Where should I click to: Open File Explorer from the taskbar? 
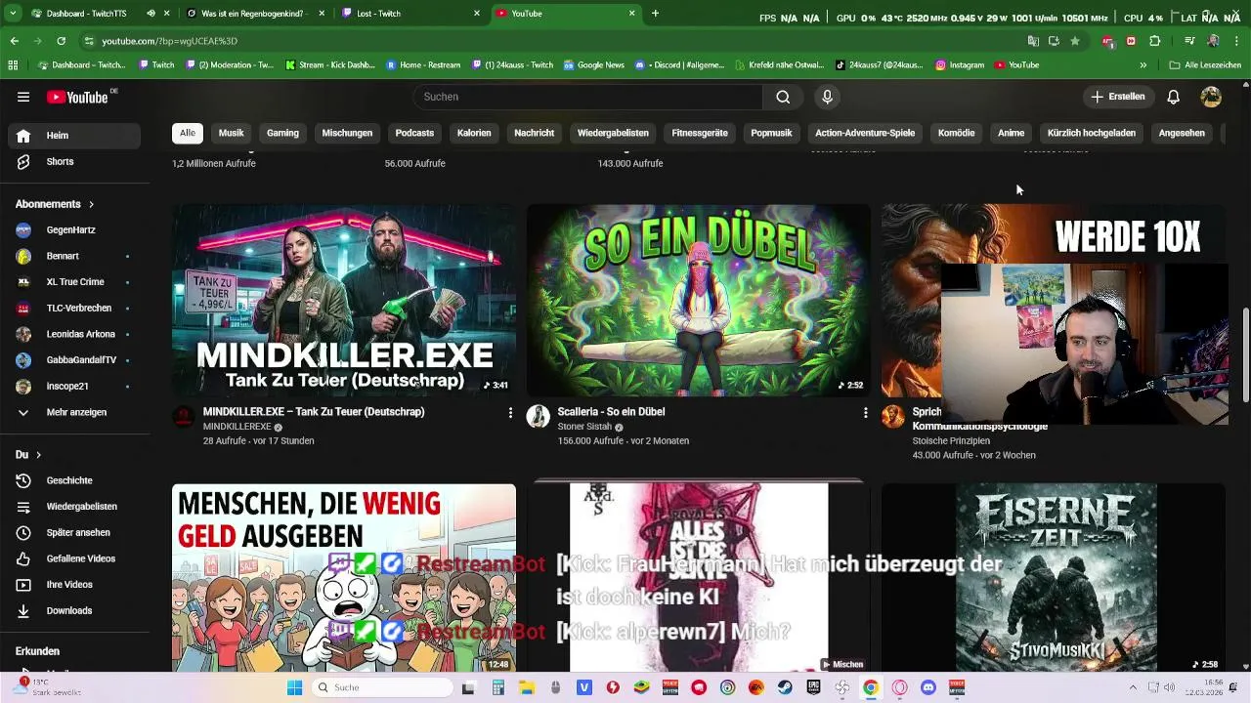[527, 687]
